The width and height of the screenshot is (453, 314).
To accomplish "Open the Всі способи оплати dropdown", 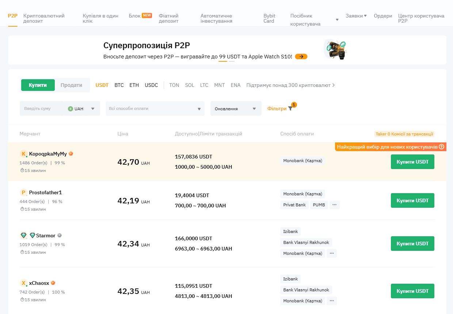I will [x=155, y=108].
